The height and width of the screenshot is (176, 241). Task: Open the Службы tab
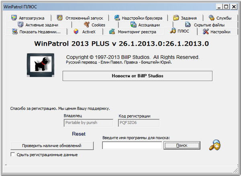[221, 18]
